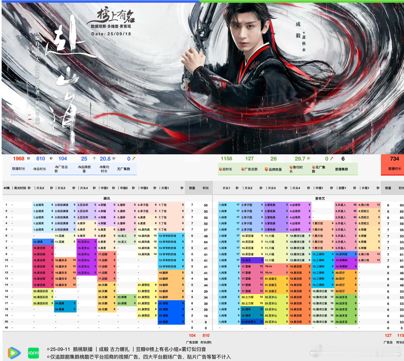This screenshot has height=361, width=404.
Task: Click the green 29.7 per-episode value
Action: tap(300, 159)
